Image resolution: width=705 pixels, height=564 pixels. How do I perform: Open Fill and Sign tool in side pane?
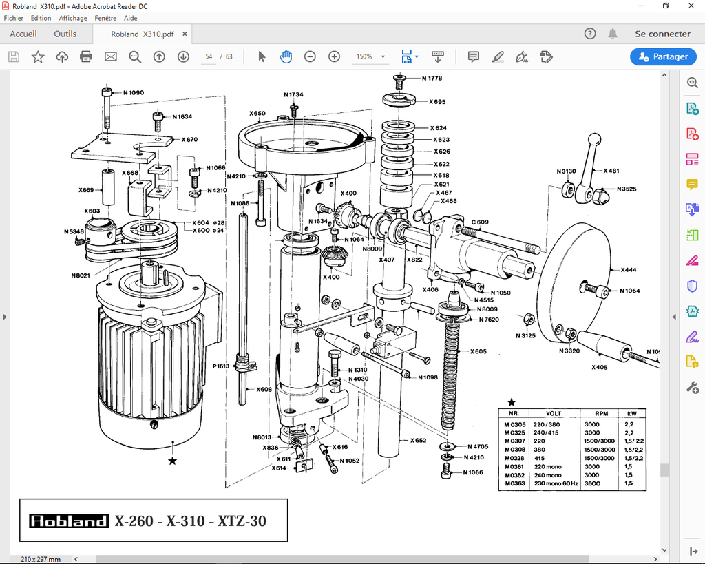[x=693, y=337]
